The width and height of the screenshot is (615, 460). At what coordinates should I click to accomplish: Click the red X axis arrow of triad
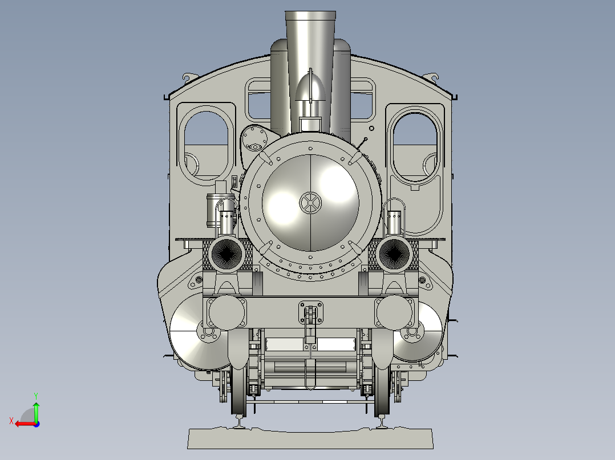[25, 424]
